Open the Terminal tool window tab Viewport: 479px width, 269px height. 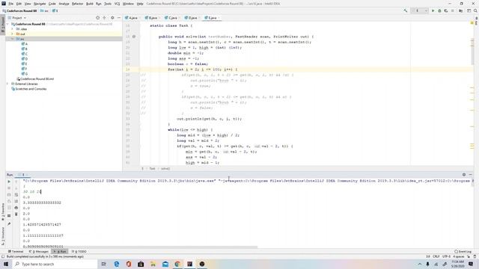16,252
